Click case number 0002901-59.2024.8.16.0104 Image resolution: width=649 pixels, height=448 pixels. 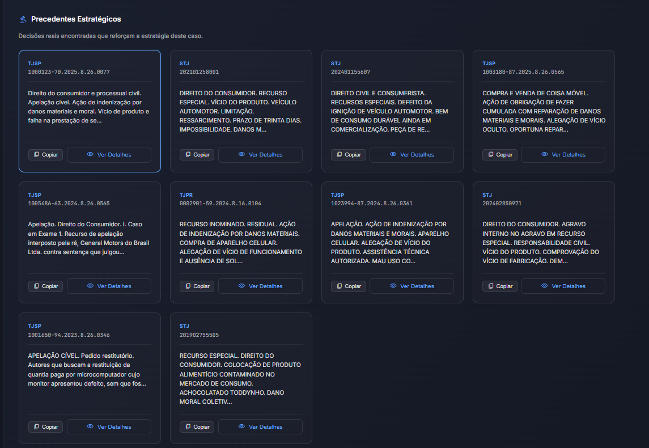coord(220,203)
